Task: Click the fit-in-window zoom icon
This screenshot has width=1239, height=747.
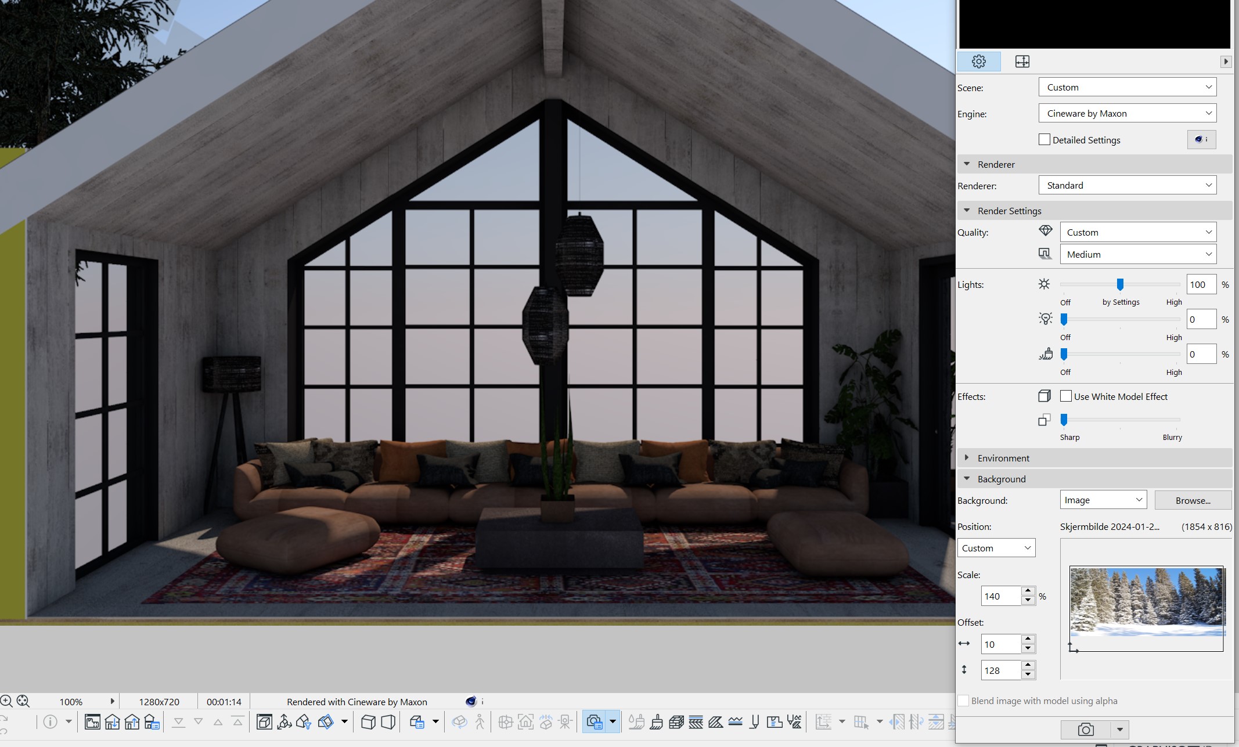Action: 23,701
